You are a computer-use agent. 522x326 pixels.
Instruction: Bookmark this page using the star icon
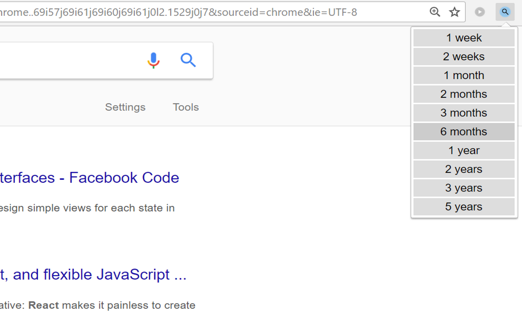point(454,12)
